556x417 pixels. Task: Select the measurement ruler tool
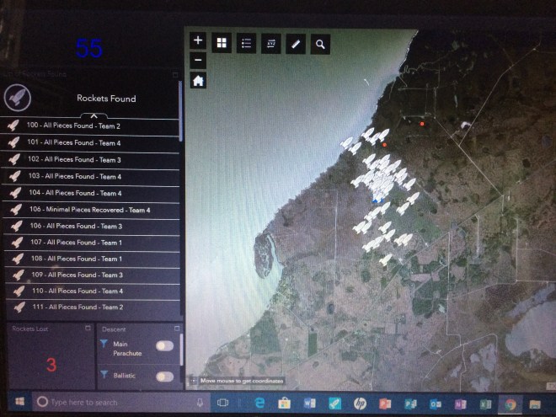tap(296, 44)
